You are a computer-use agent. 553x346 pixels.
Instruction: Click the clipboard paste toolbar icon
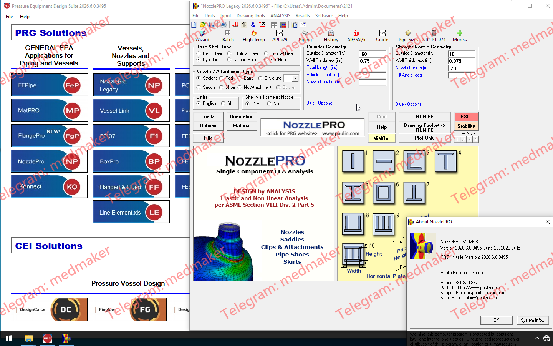tap(295, 25)
